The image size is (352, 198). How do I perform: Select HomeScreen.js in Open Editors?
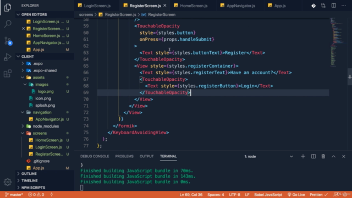coord(45,35)
